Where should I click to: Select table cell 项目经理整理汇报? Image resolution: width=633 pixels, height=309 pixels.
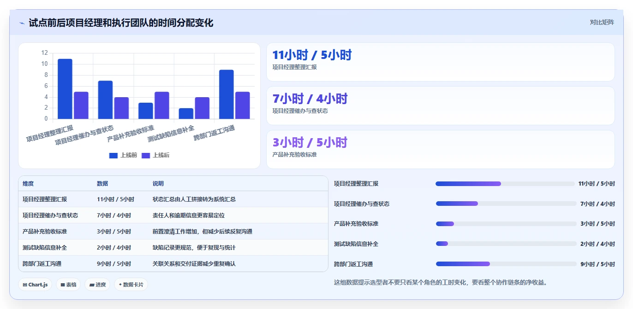click(45, 199)
